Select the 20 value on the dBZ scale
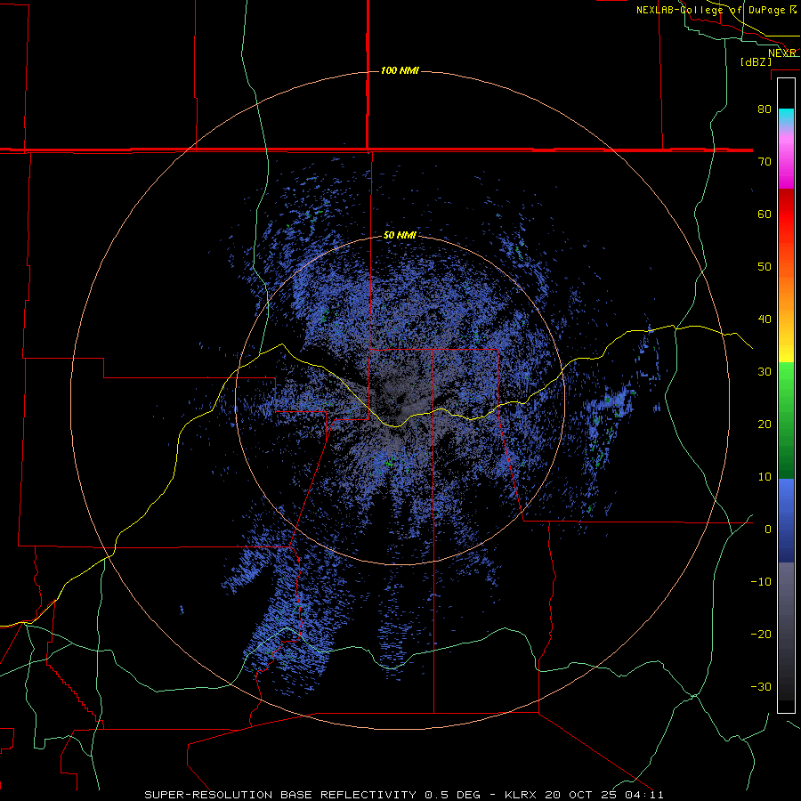This screenshot has height=801, width=801. tap(765, 424)
